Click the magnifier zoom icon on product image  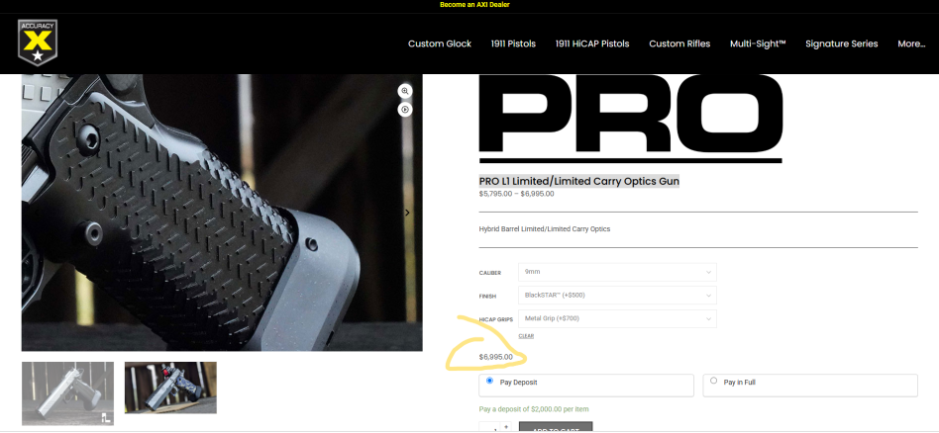click(x=405, y=91)
